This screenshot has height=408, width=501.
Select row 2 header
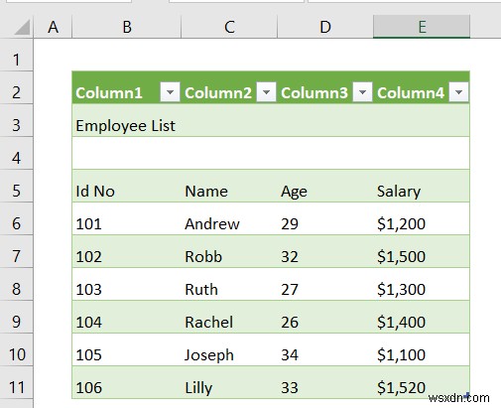(16, 87)
